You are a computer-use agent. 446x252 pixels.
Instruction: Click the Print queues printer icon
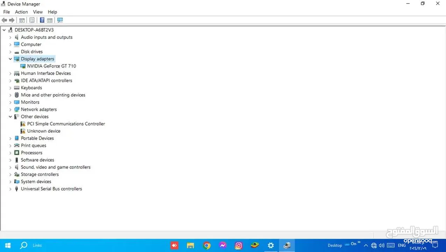coord(16,146)
